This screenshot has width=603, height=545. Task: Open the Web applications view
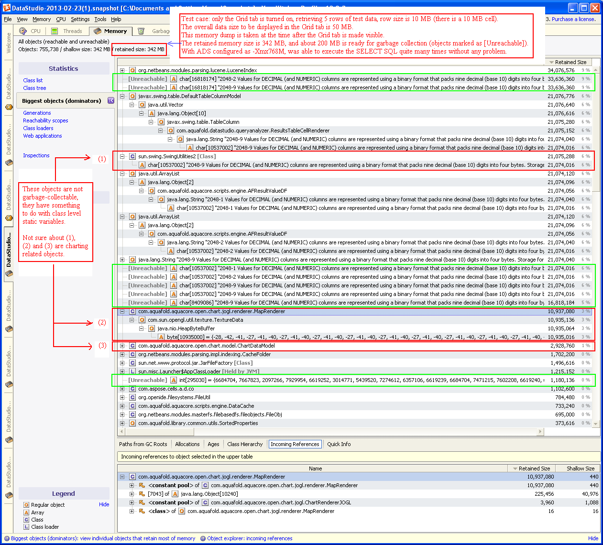coord(43,136)
